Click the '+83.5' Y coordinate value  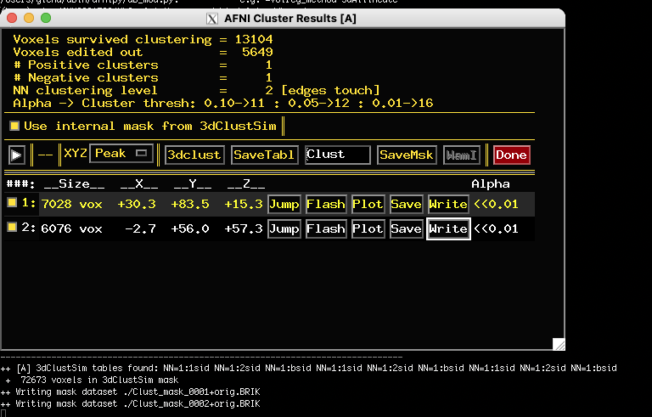(x=190, y=205)
